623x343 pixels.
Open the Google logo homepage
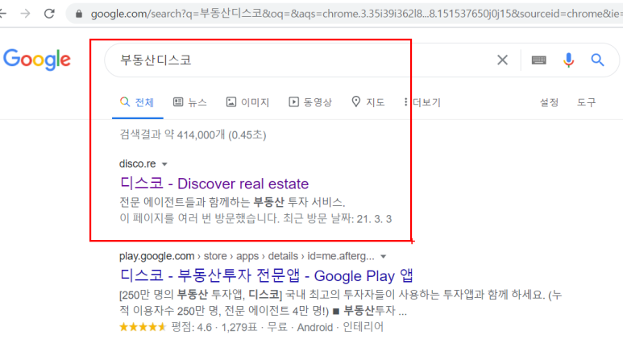coord(37,60)
